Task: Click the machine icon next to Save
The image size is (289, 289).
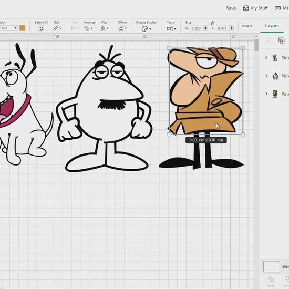Action: pyautogui.click(x=277, y=8)
